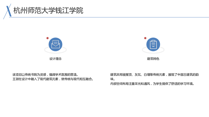This screenshot has height=117, width=209.
Task: Click the line starting 内部空间布局
Action: click(152, 84)
